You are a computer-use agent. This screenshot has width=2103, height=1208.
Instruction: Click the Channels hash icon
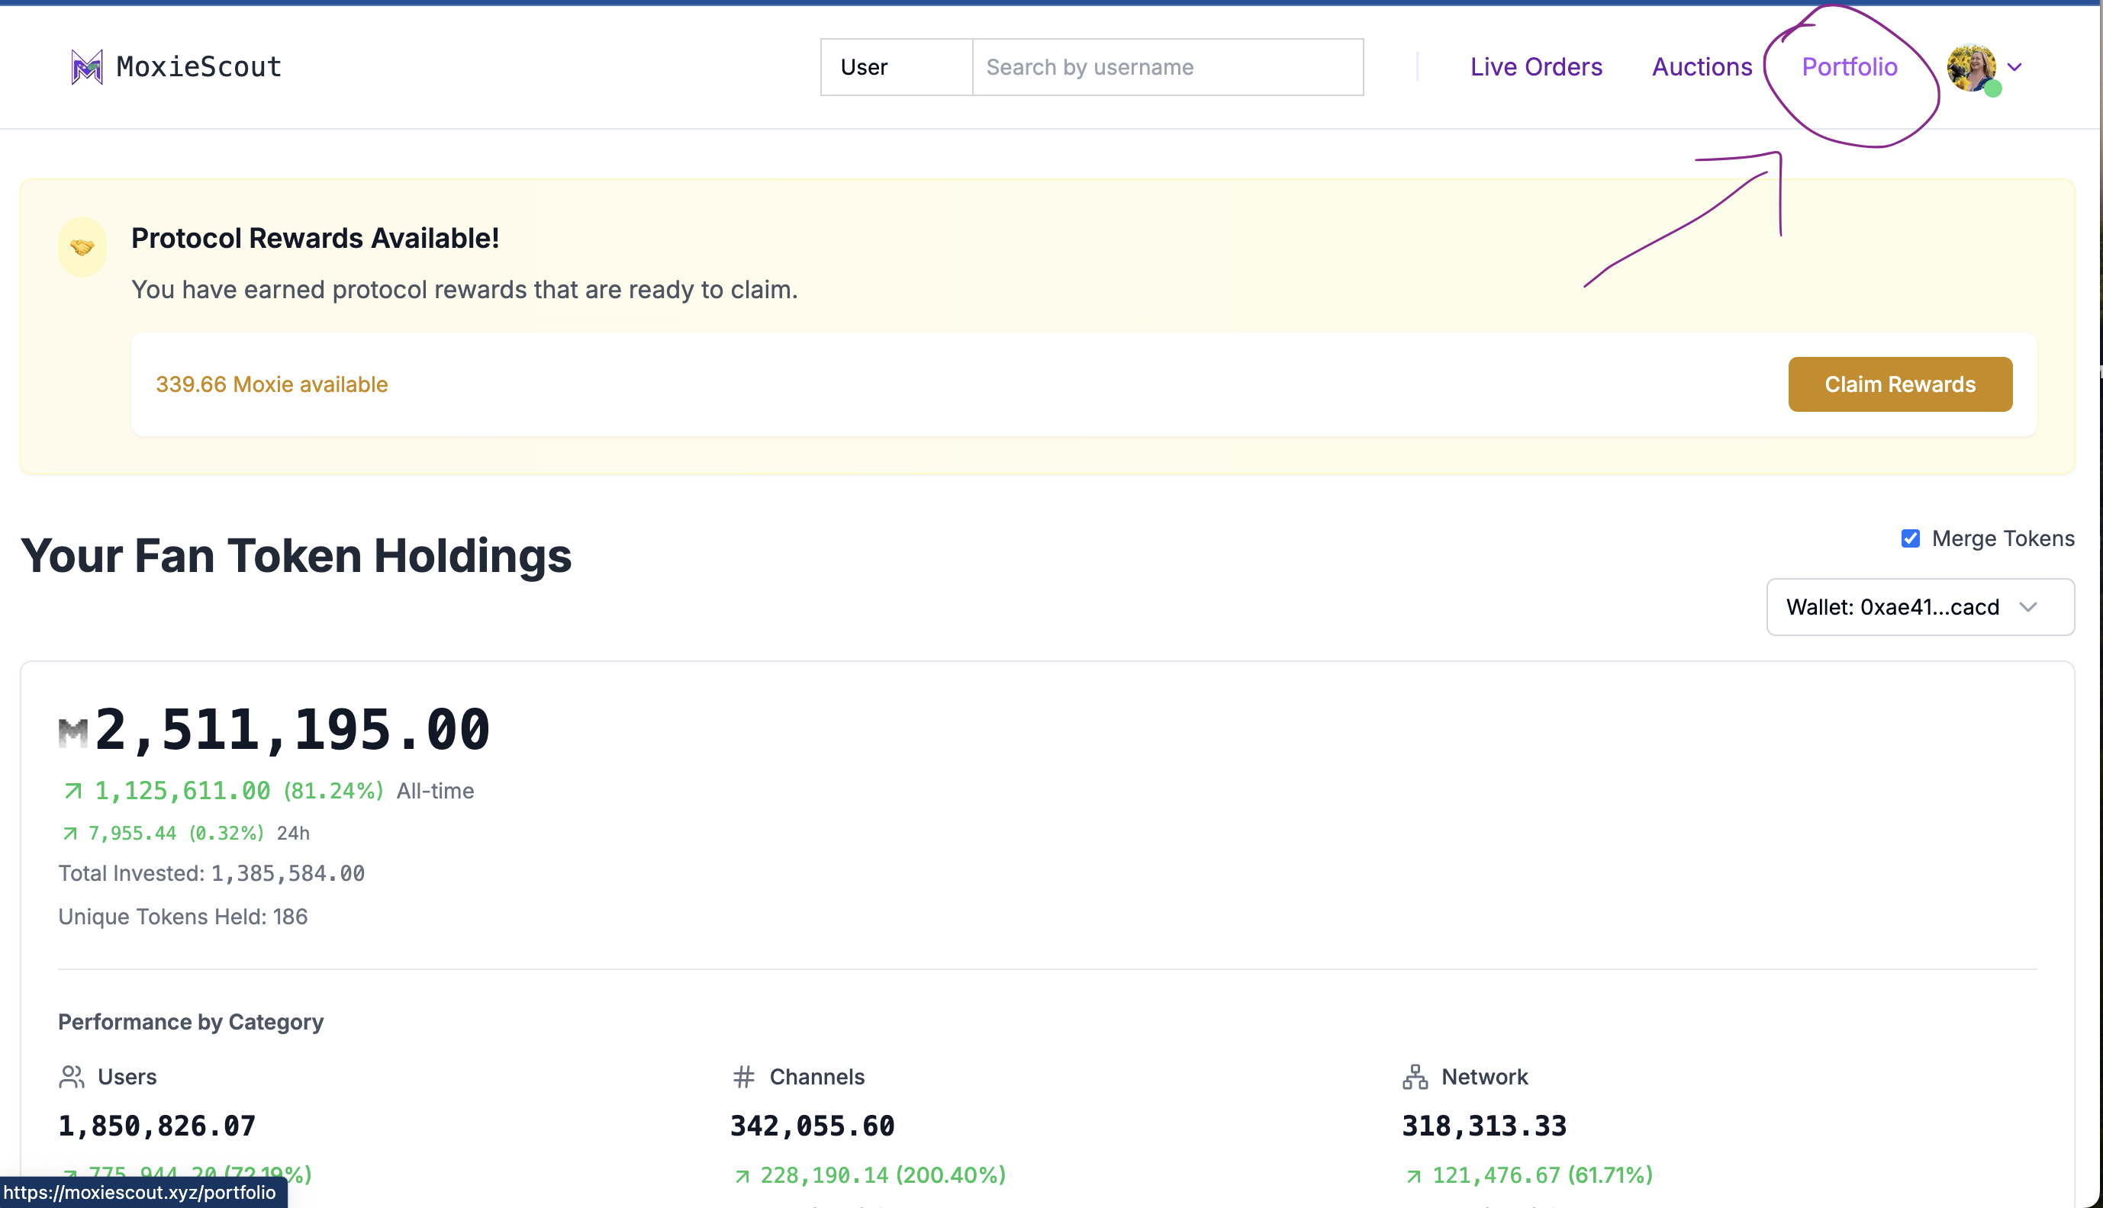pos(742,1076)
